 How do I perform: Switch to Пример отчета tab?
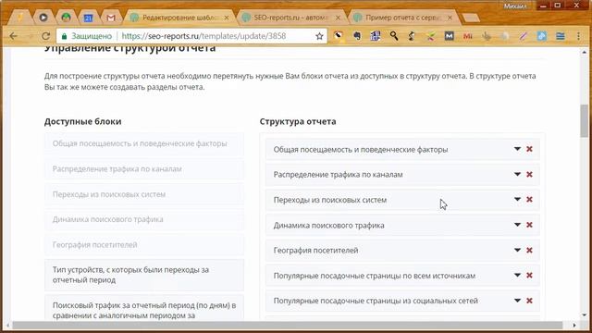[x=402, y=18]
